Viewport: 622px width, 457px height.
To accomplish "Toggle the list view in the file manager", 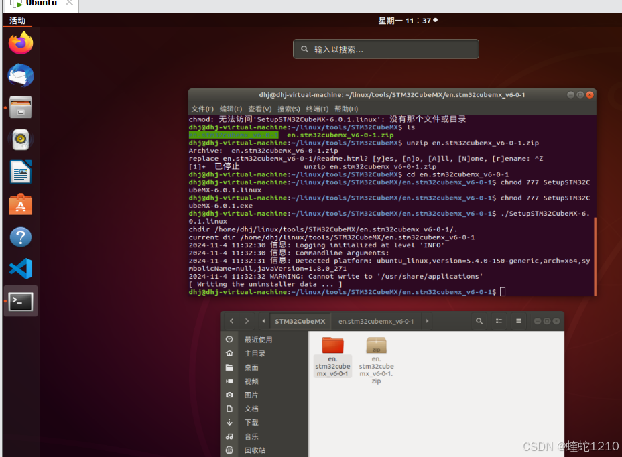I will click(499, 321).
